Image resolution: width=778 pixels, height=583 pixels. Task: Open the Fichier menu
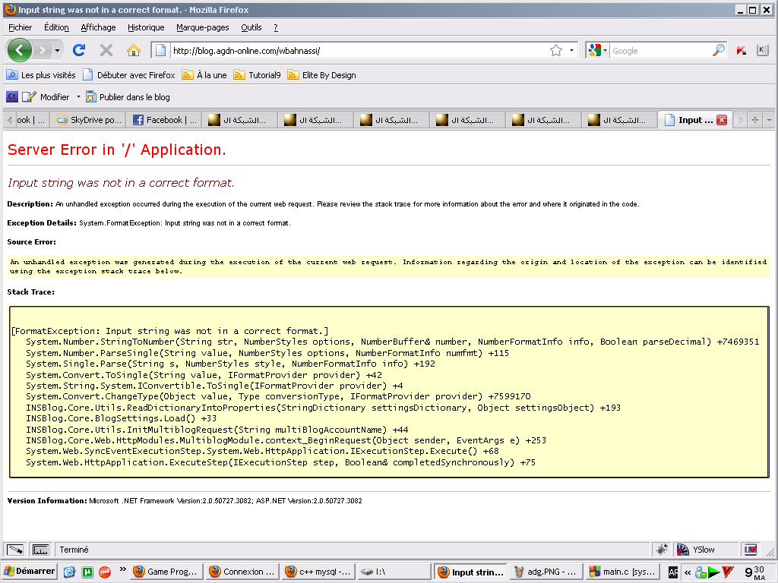point(21,27)
